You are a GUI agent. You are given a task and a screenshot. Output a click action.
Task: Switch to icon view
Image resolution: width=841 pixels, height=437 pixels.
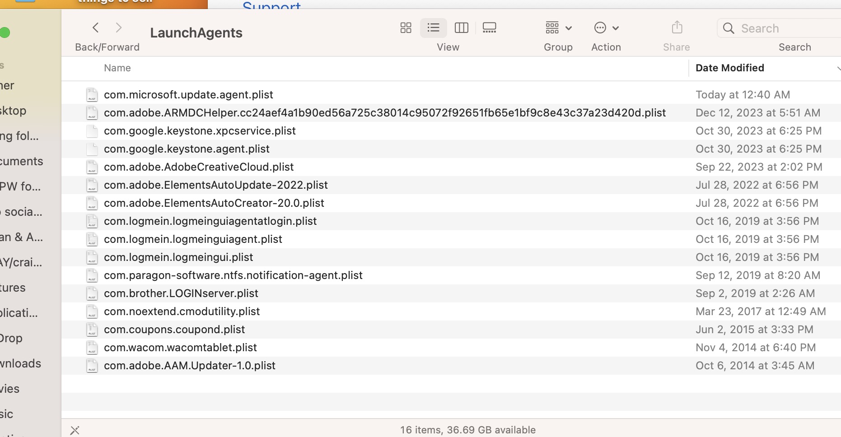pos(406,28)
